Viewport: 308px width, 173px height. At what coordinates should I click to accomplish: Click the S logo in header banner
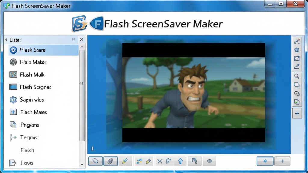point(79,23)
